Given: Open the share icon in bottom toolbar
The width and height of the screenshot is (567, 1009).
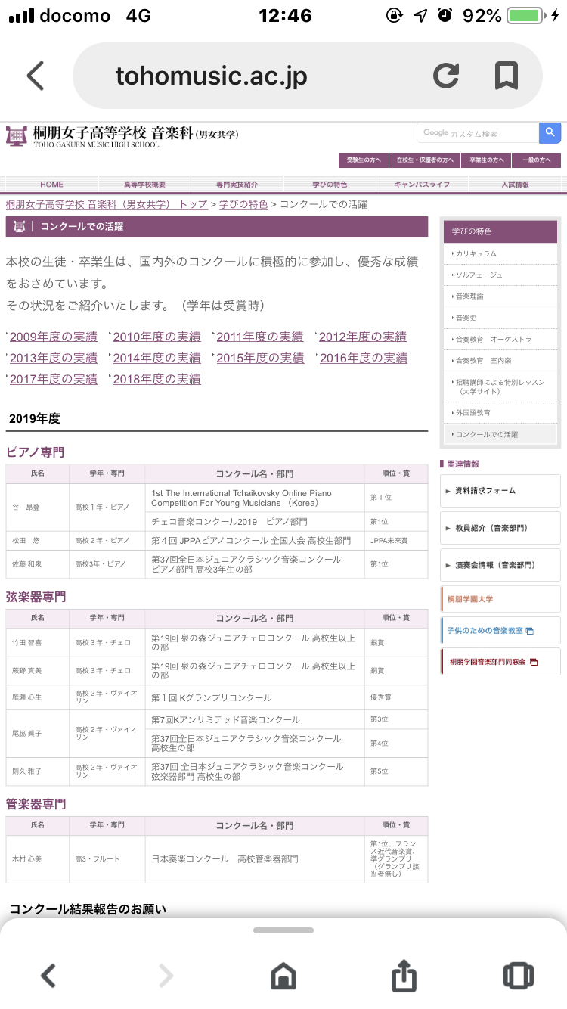Looking at the screenshot, I should click(404, 974).
